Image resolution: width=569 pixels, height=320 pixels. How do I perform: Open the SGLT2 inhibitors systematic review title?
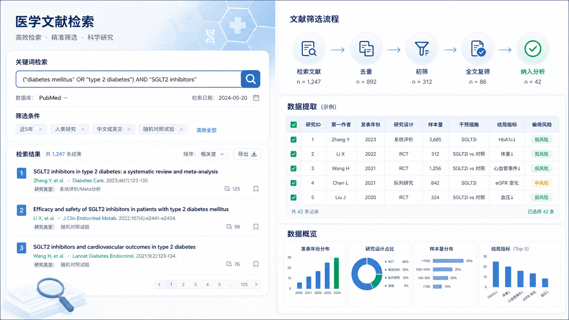pyautogui.click(x=126, y=171)
